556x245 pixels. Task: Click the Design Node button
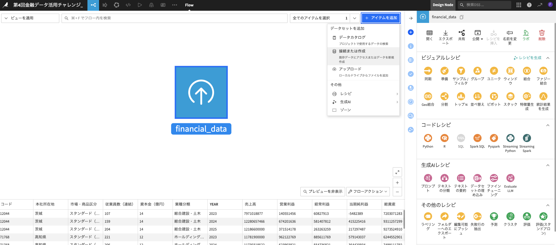pyautogui.click(x=443, y=5)
